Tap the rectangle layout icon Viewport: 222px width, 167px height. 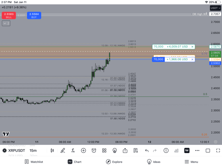208,151
